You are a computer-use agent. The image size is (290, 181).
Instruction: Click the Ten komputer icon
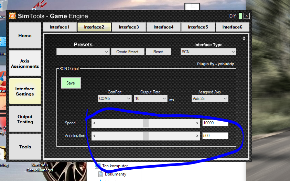[98, 166]
